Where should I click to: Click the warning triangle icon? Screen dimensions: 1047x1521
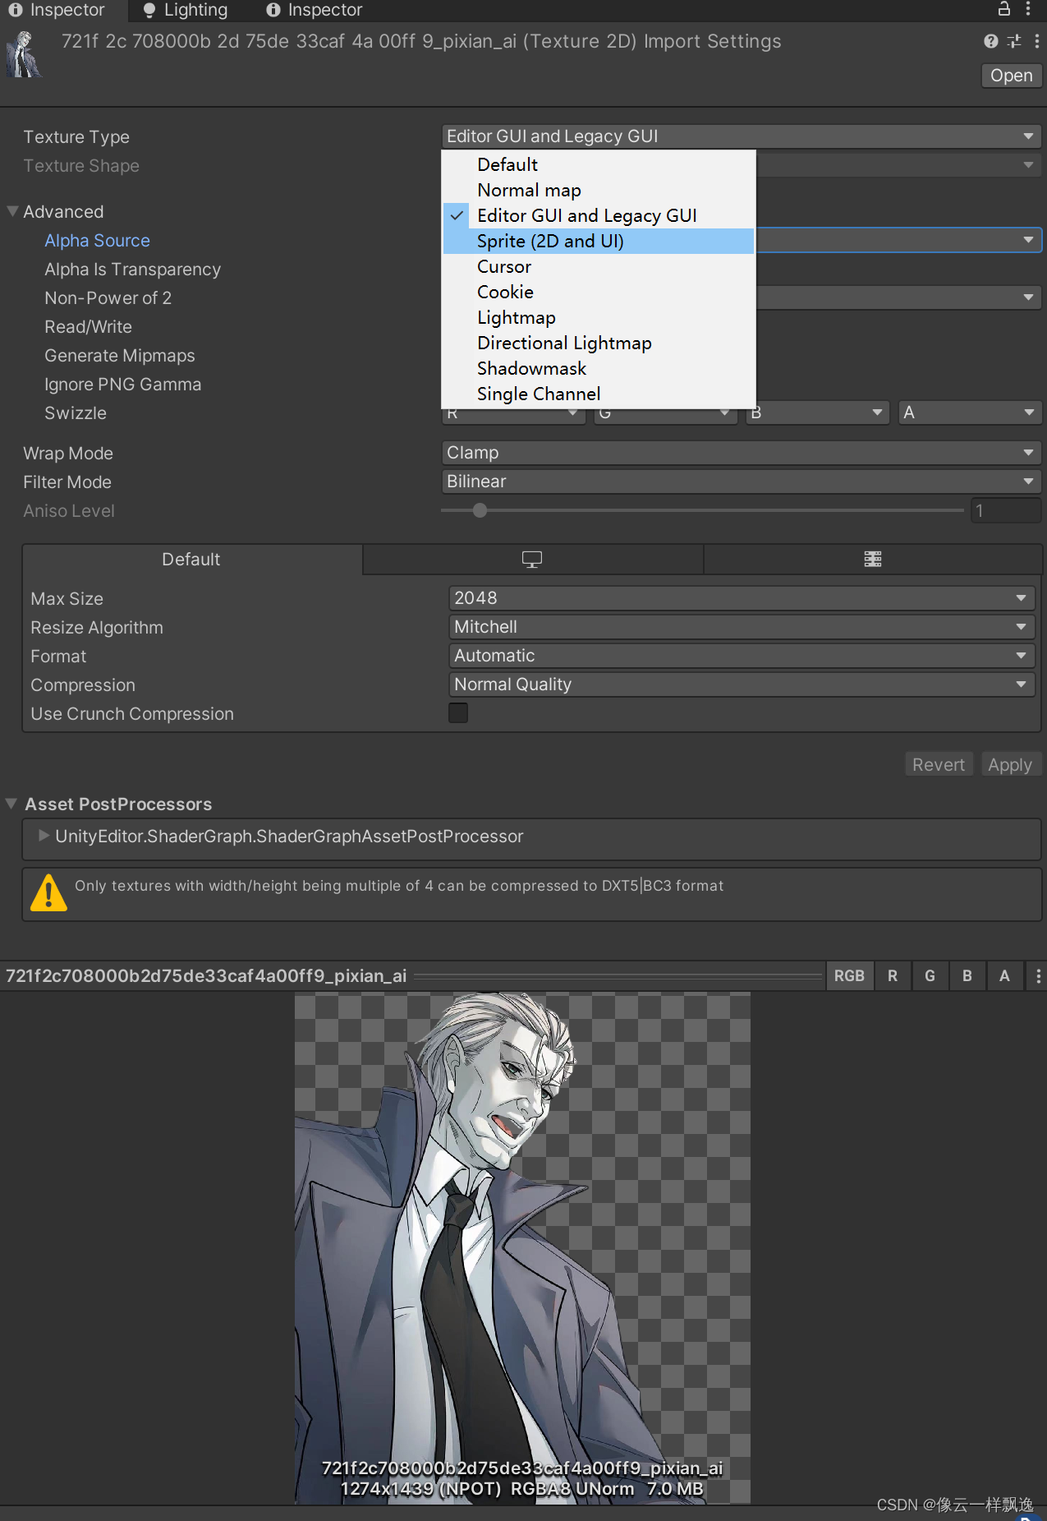pyautogui.click(x=48, y=893)
